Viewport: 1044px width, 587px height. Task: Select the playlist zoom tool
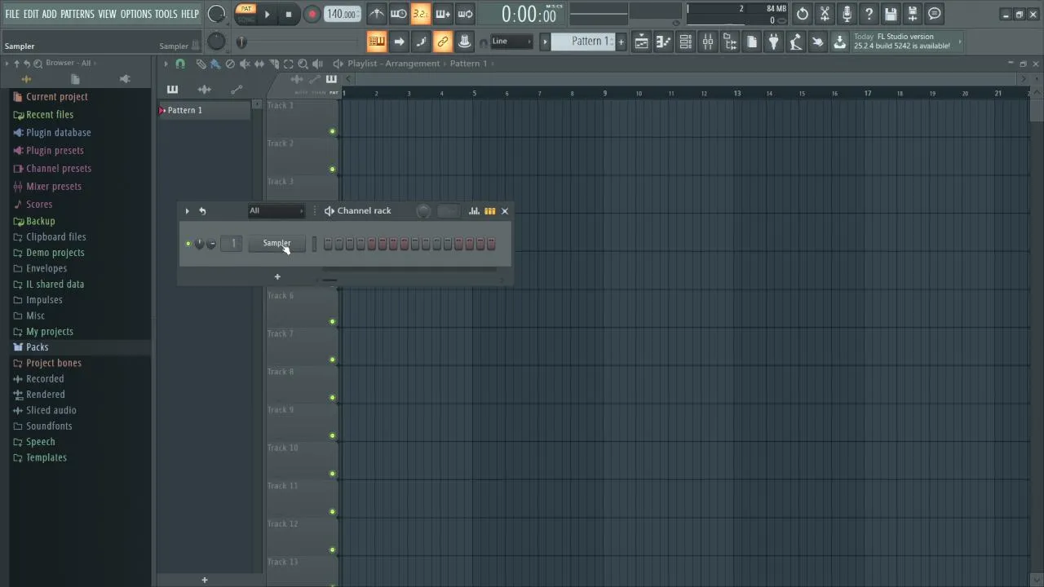coord(303,64)
